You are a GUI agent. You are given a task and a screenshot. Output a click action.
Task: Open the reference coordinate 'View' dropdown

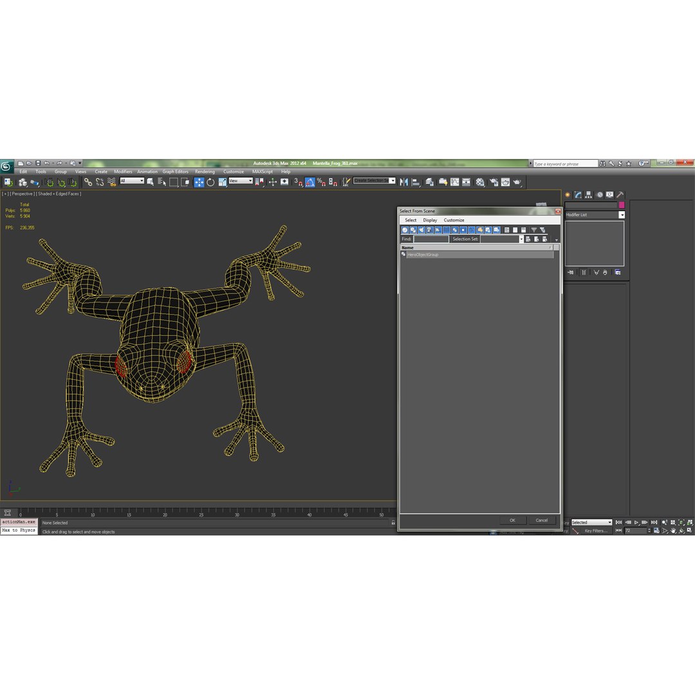[241, 181]
